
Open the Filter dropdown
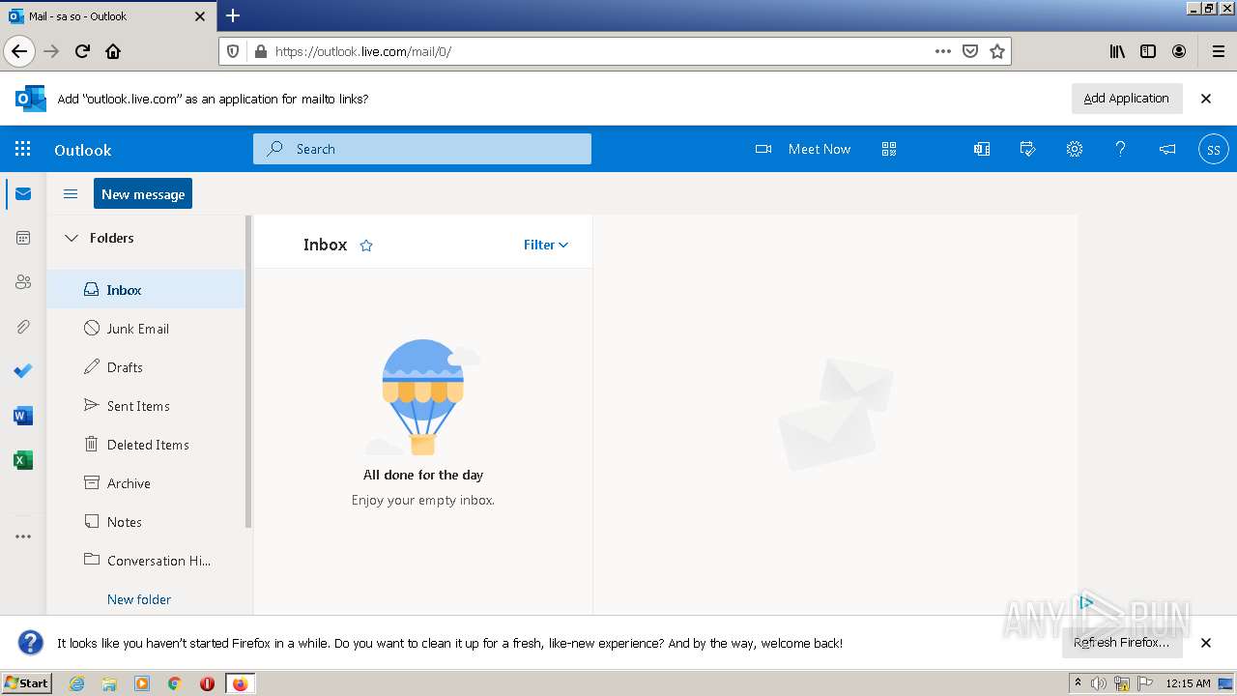tap(546, 245)
